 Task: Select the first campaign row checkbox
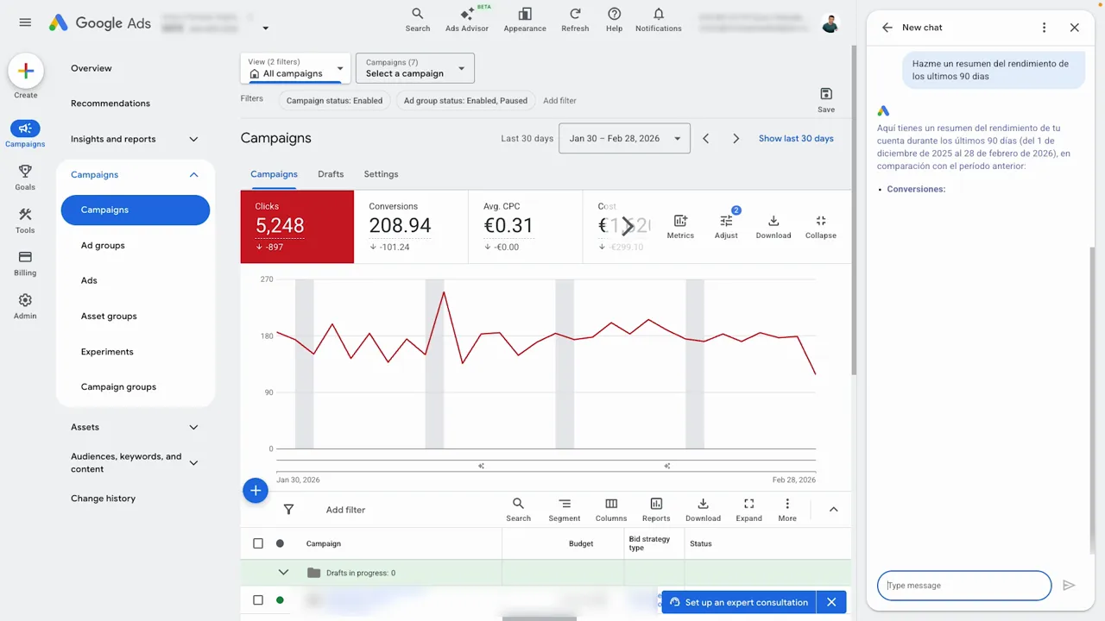tap(258, 599)
